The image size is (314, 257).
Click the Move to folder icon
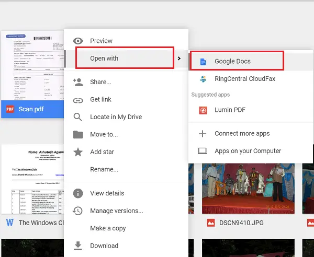tap(78, 135)
